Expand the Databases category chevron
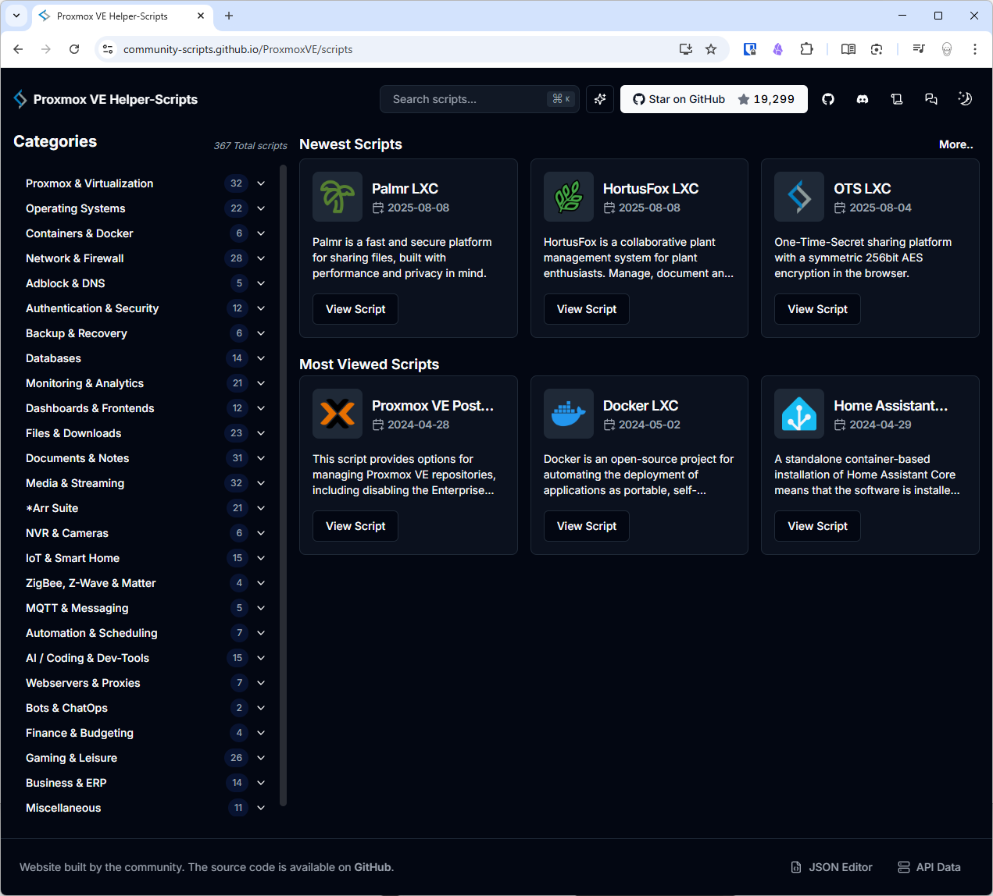This screenshot has width=993, height=896. click(261, 358)
